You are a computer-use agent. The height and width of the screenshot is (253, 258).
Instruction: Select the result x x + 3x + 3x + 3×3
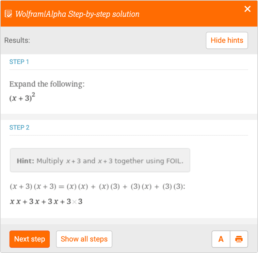click(x=46, y=202)
